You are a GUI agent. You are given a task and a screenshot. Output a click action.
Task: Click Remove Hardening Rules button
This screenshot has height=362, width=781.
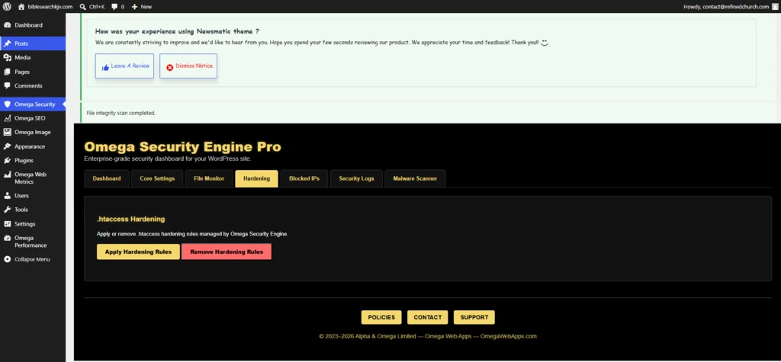[227, 251]
